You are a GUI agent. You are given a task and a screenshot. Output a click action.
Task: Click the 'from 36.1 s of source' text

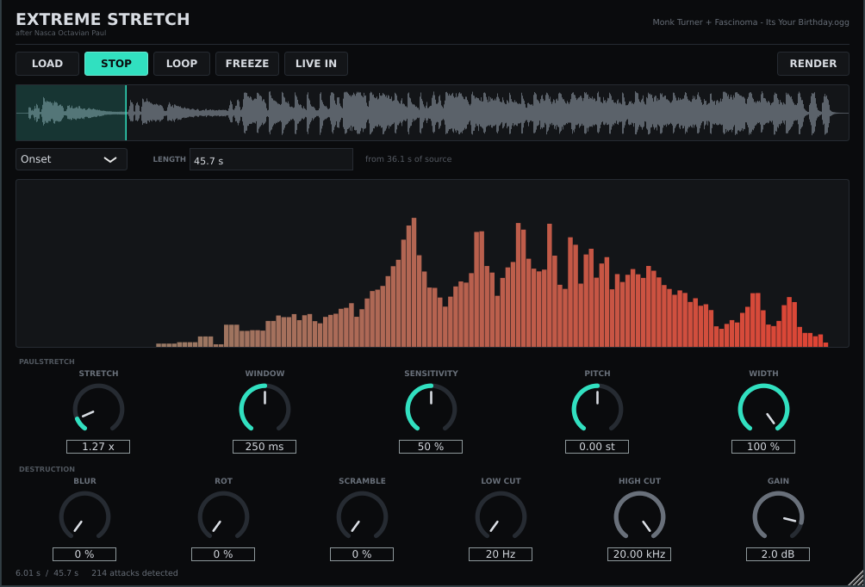(408, 158)
